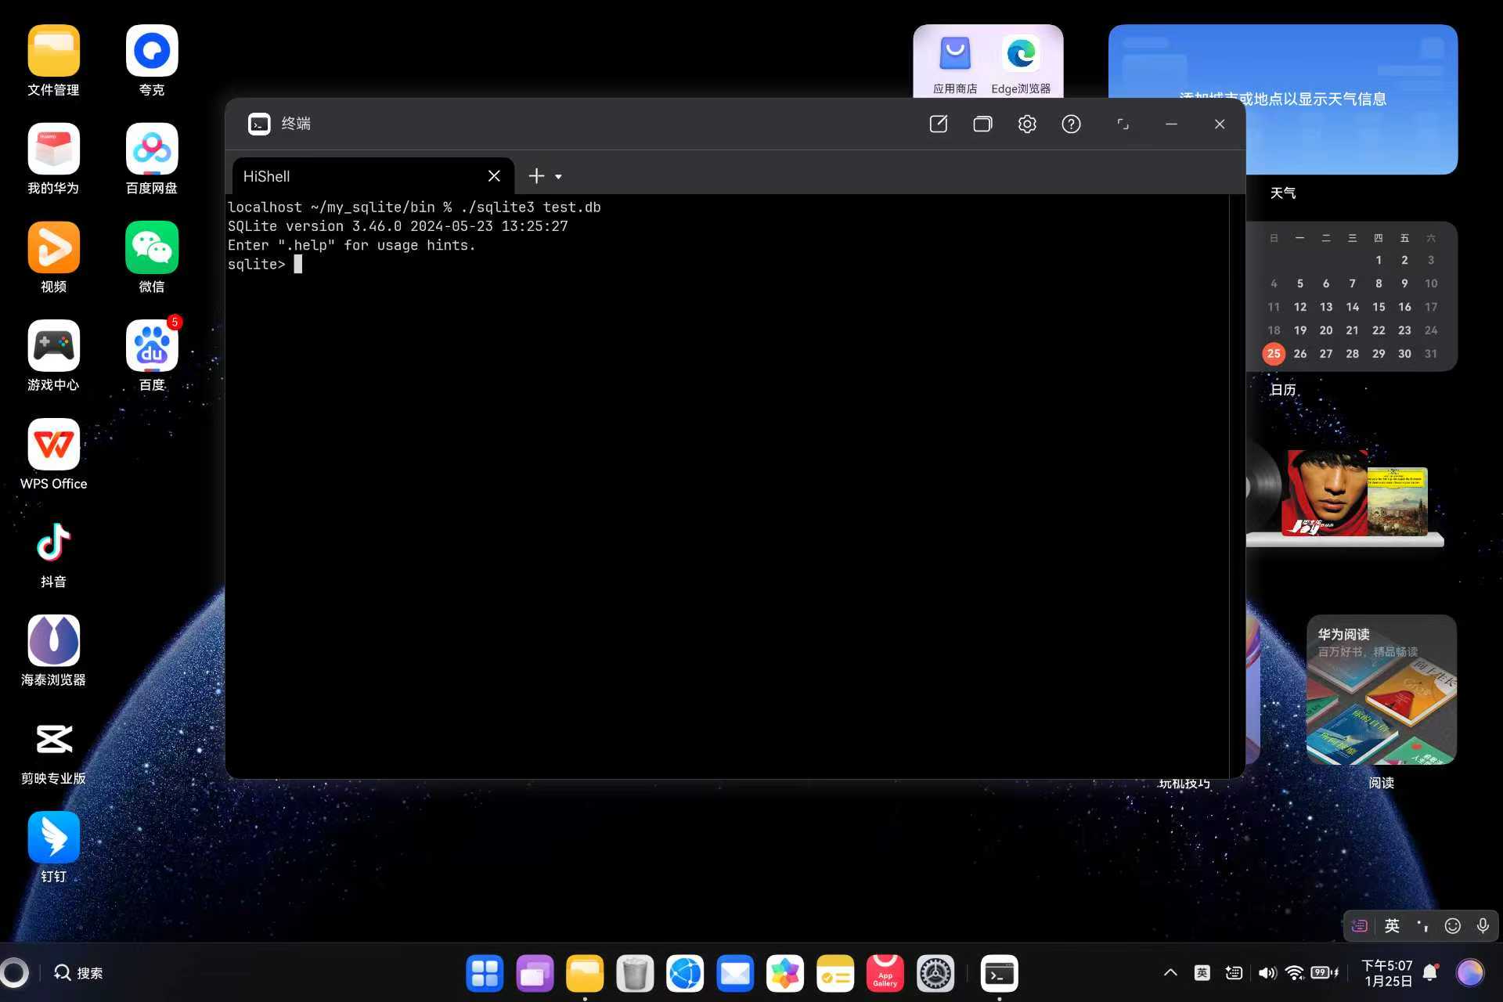
Task: Open the Mail app in dock
Action: pyautogui.click(x=734, y=973)
